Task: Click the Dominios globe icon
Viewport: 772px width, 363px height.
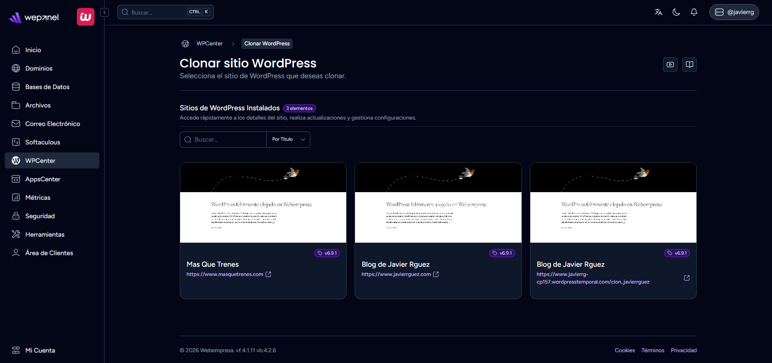Action: 16,68
